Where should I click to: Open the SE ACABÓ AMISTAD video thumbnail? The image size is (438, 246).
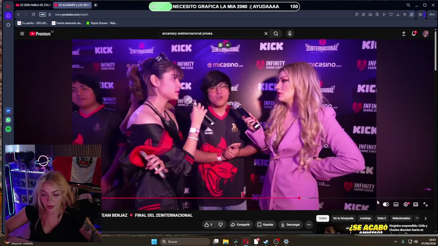351,229
